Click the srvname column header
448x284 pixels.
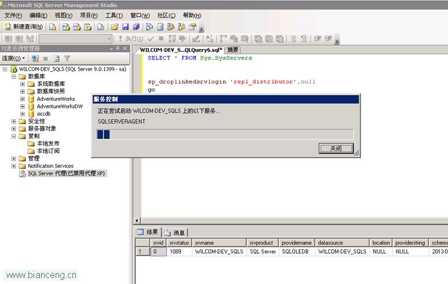coord(219,243)
